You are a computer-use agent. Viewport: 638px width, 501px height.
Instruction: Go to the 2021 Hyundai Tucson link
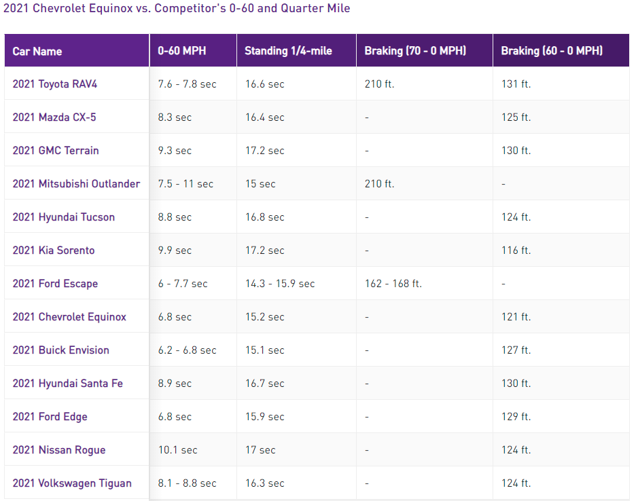[64, 217]
